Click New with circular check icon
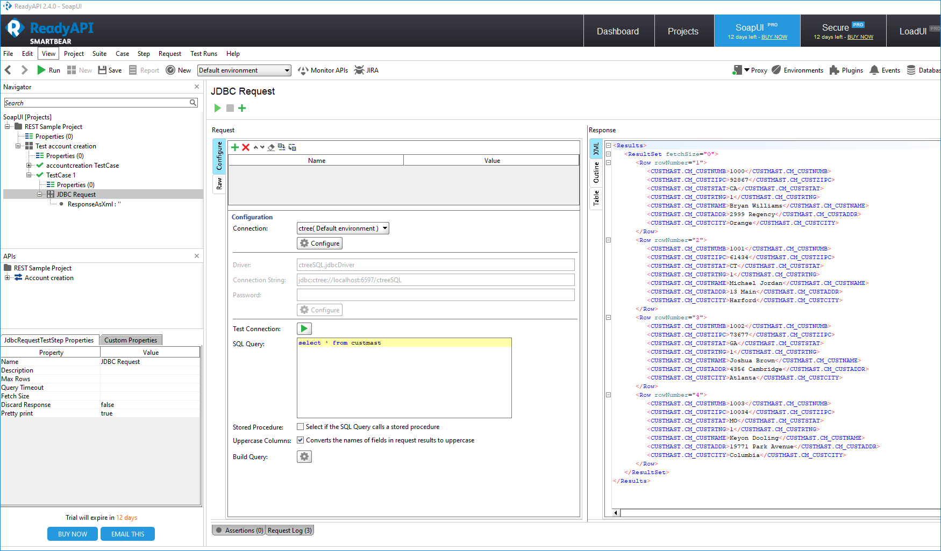The height and width of the screenshot is (551, 941). pyautogui.click(x=178, y=70)
